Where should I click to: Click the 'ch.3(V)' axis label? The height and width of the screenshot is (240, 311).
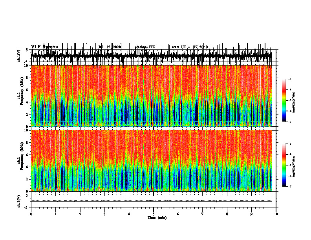[18, 202]
